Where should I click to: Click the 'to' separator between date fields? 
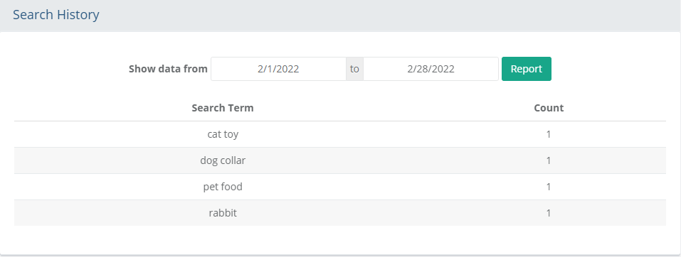click(354, 69)
